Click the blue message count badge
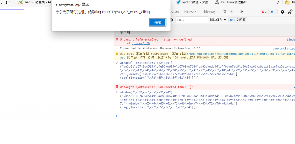 click(x=273, y=12)
